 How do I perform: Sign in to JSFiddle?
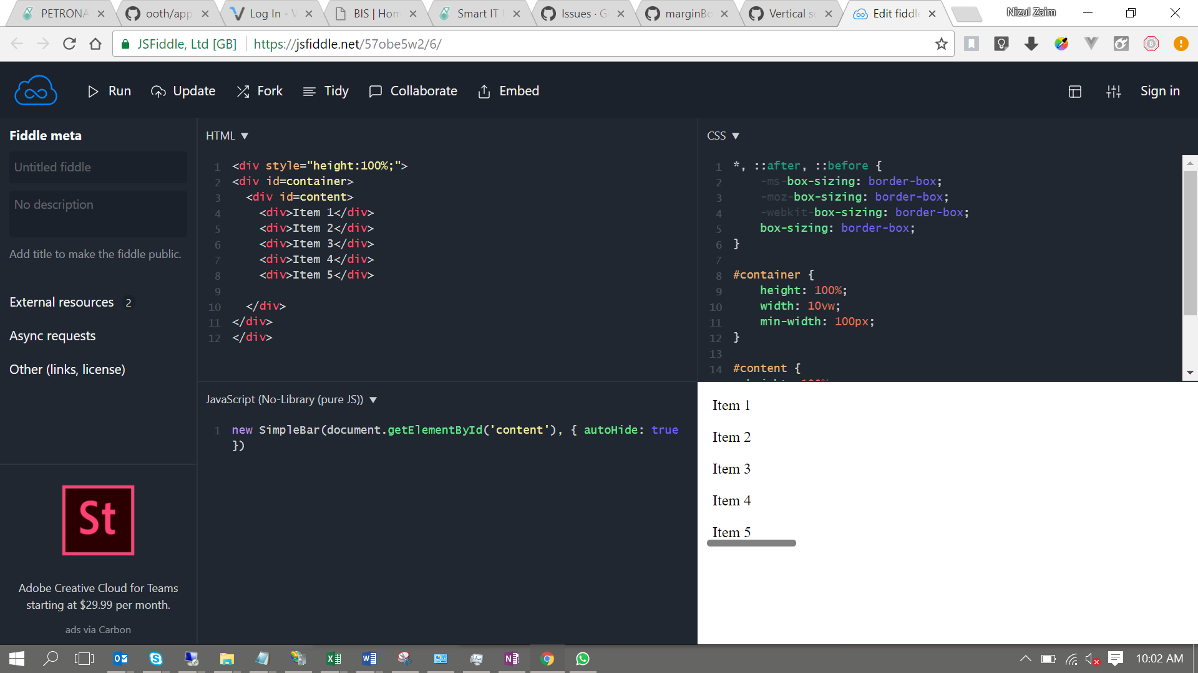1160,91
